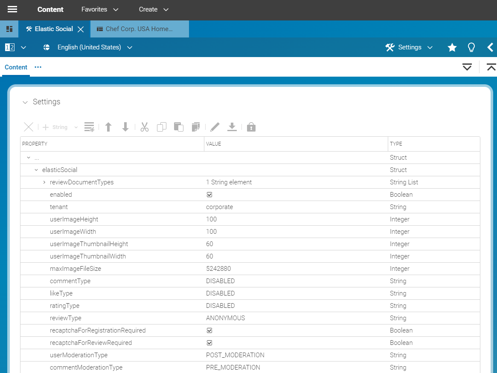The height and width of the screenshot is (373, 497).
Task: Switch to the Chef Corp. USA Home tab
Action: pyautogui.click(x=140, y=29)
